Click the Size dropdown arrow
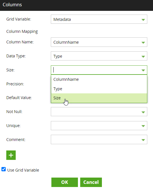Viewport: 153px width, 189px height. click(143, 70)
